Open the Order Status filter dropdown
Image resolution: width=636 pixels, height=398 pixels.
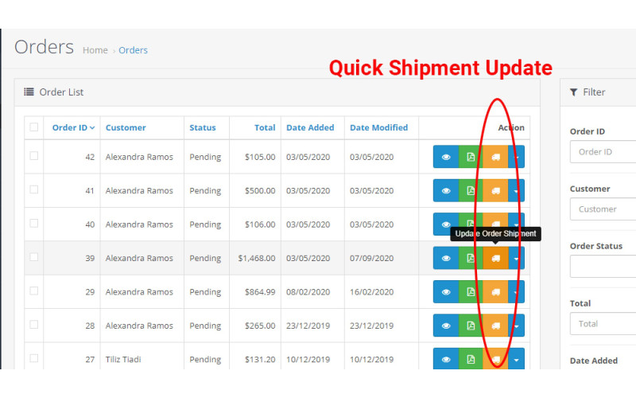click(604, 267)
